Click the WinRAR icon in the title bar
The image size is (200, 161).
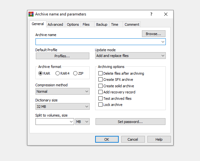[31, 14]
